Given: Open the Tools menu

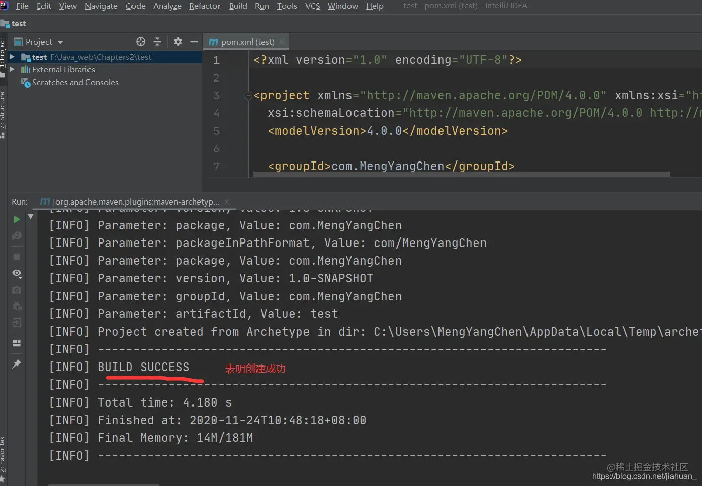Looking at the screenshot, I should click(287, 6).
